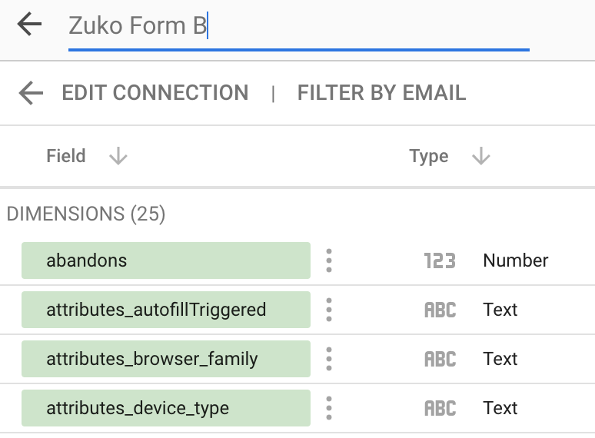The width and height of the screenshot is (595, 438).
Task: Open the three-dot menu for attributes_device_type
Action: click(329, 409)
